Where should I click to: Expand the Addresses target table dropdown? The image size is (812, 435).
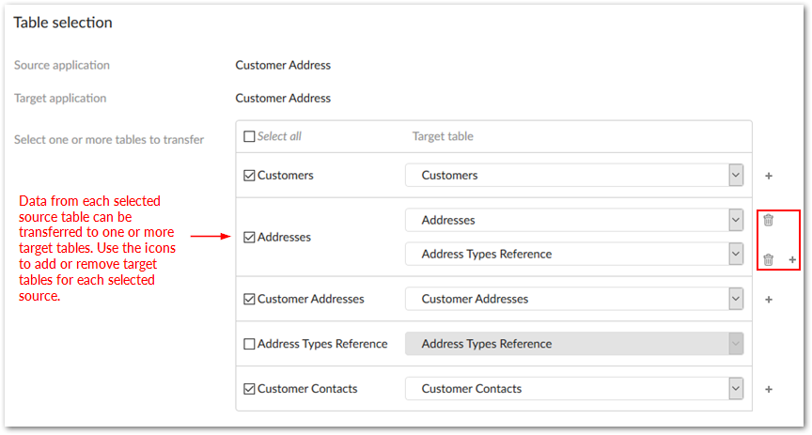pos(736,220)
